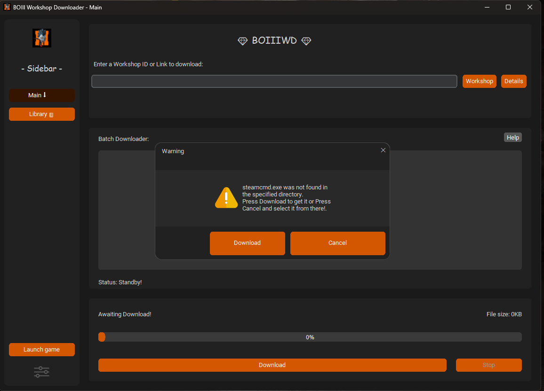The width and height of the screenshot is (544, 391).
Task: Focus the Workshop ID or Link input field
Action: click(274, 81)
